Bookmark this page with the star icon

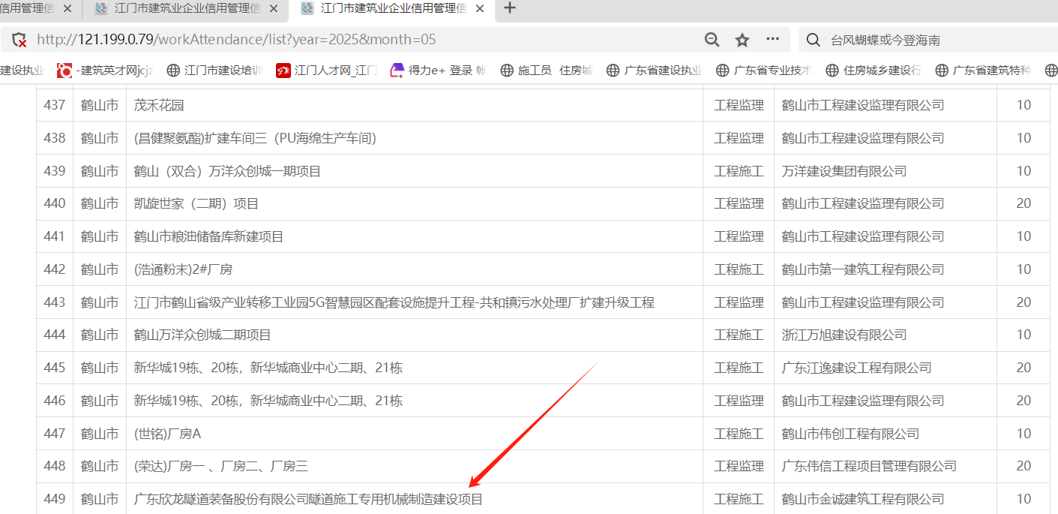pos(742,40)
